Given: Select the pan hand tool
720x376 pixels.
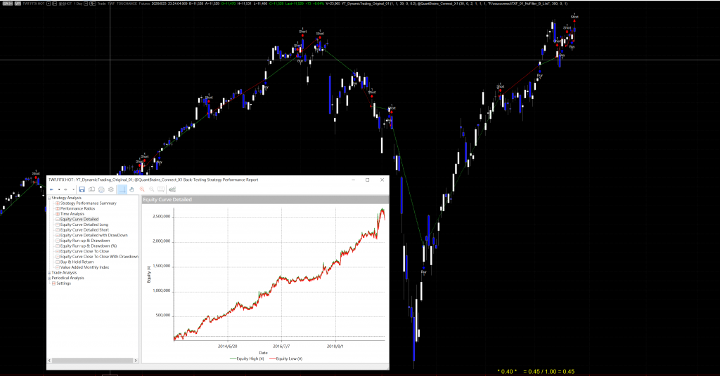Looking at the screenshot, I should 131,189.
